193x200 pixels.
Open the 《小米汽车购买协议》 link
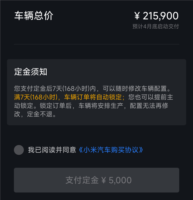coord(111,150)
